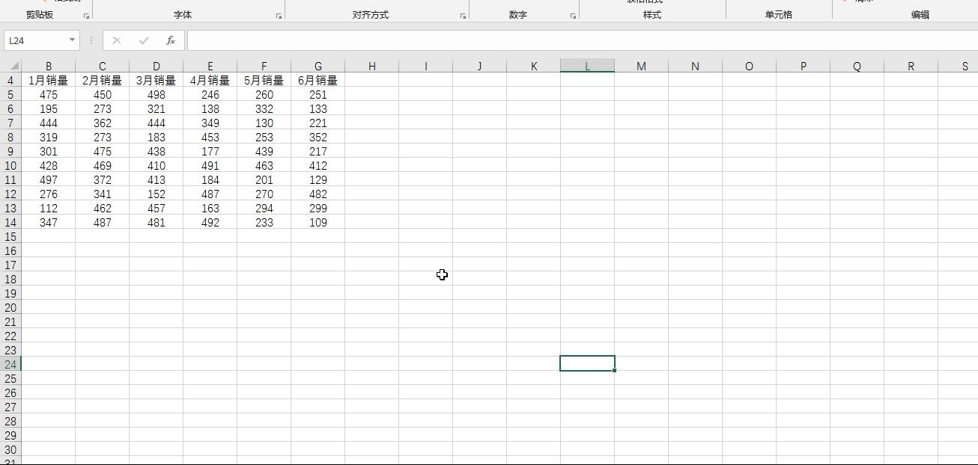Select the column G header
Image resolution: width=978 pixels, height=465 pixels.
(318, 66)
